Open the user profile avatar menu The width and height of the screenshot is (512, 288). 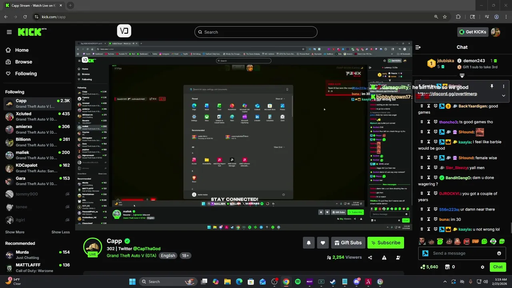click(x=496, y=32)
